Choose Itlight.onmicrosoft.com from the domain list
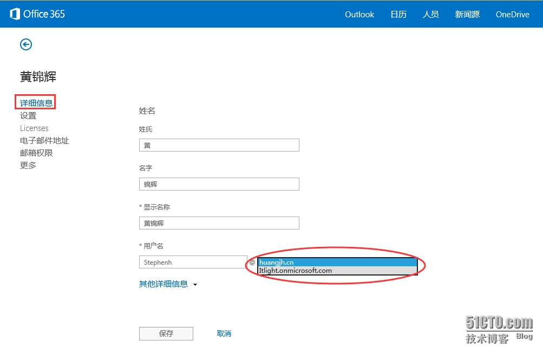Viewport: 543px width, 354px height. [337, 271]
